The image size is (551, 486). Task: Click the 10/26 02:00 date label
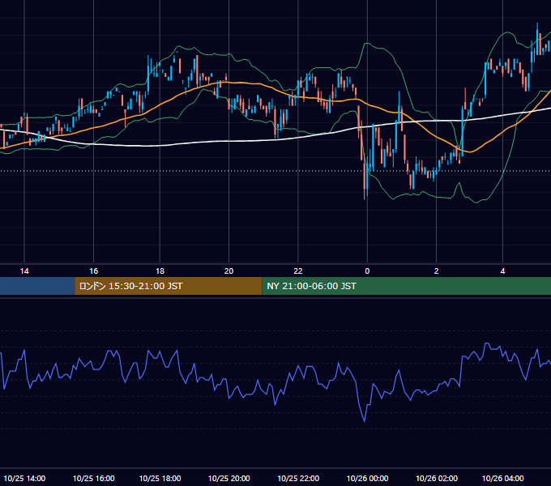[437, 478]
